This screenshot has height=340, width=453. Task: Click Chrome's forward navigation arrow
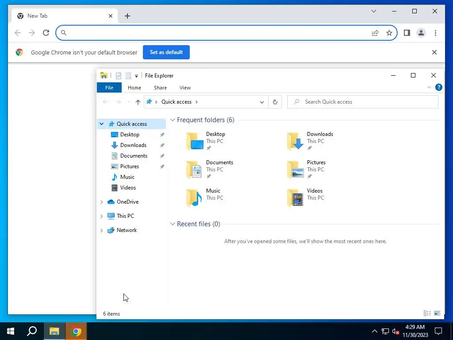(32, 33)
